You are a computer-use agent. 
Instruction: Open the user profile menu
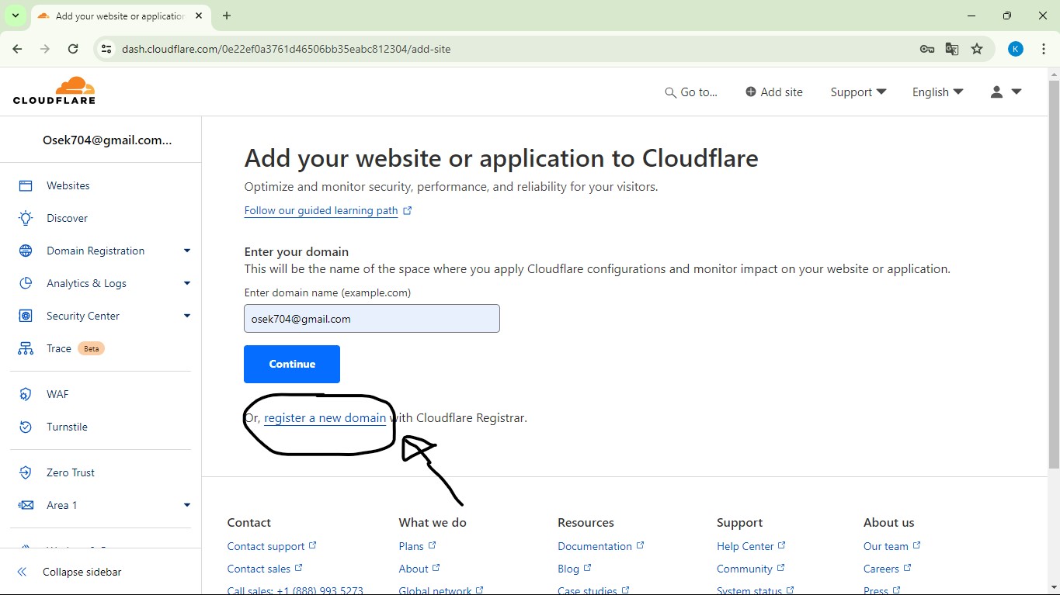pyautogui.click(x=1006, y=92)
